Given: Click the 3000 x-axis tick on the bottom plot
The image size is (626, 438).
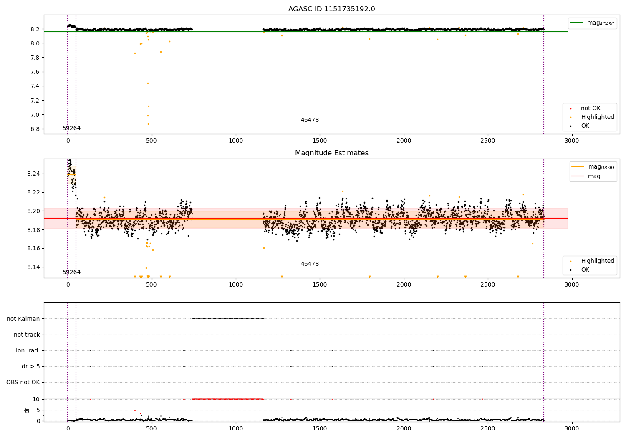Looking at the screenshot, I should (x=572, y=428).
